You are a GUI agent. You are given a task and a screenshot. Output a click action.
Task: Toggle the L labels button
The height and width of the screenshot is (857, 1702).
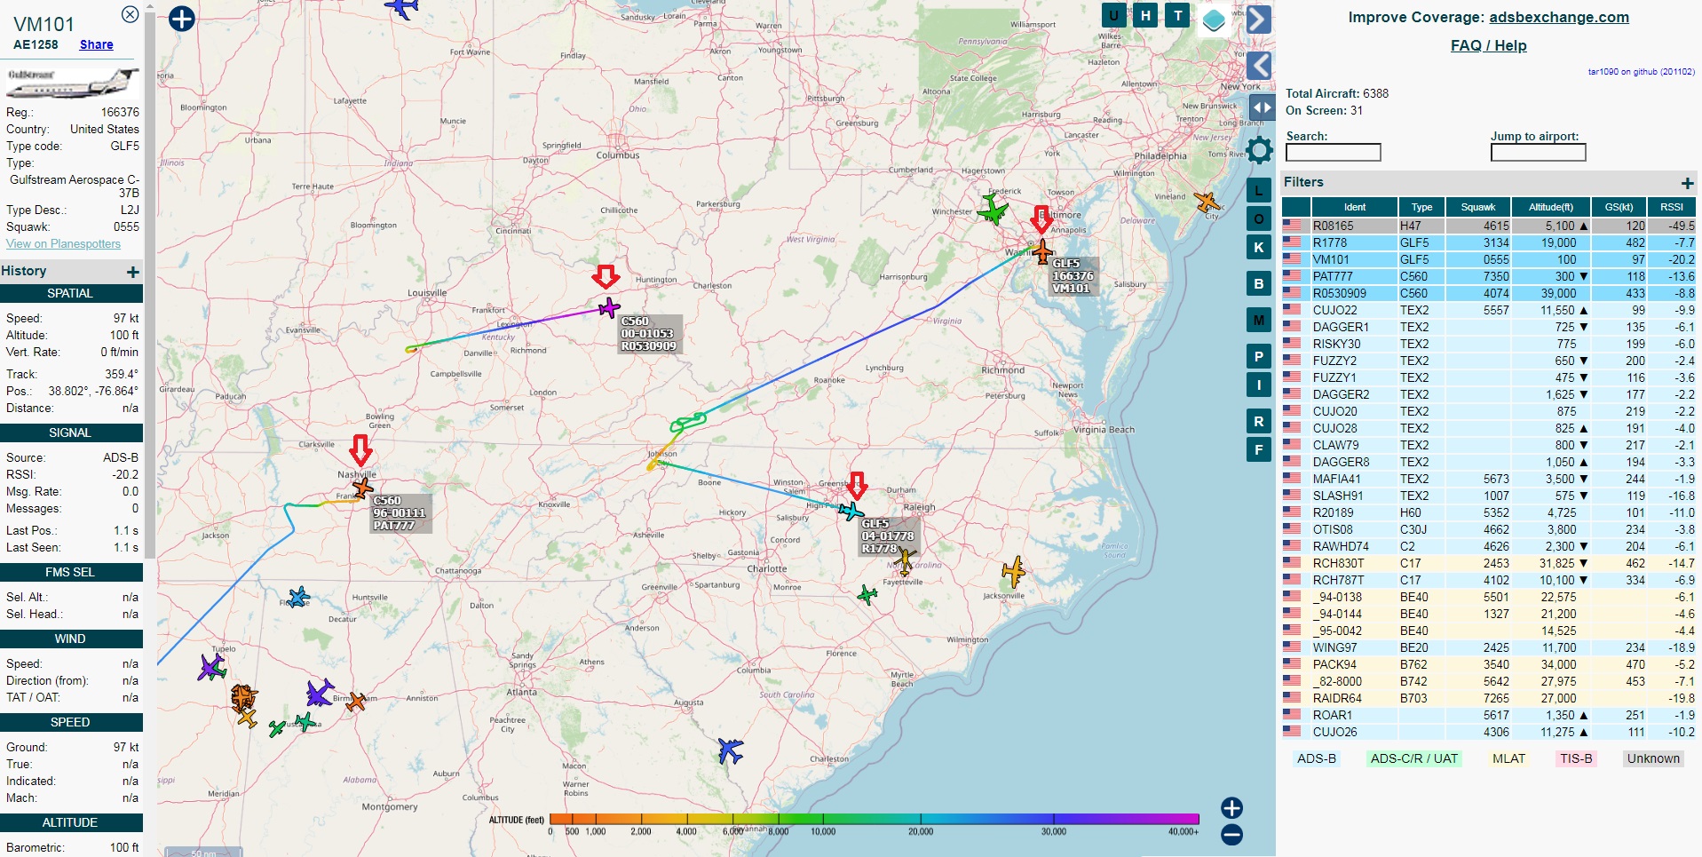[1259, 191]
